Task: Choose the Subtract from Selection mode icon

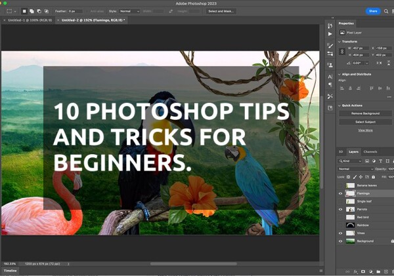Action: [39, 11]
